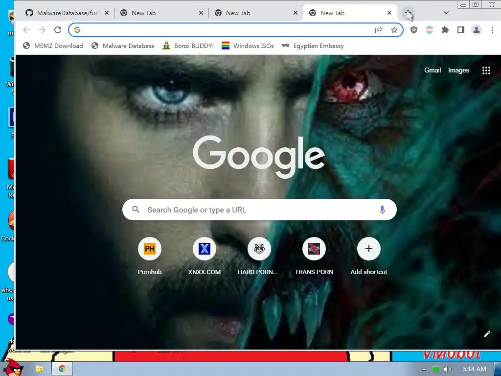This screenshot has width=501, height=376.
Task: Expand the tab search dropdown arrow
Action: (446, 13)
